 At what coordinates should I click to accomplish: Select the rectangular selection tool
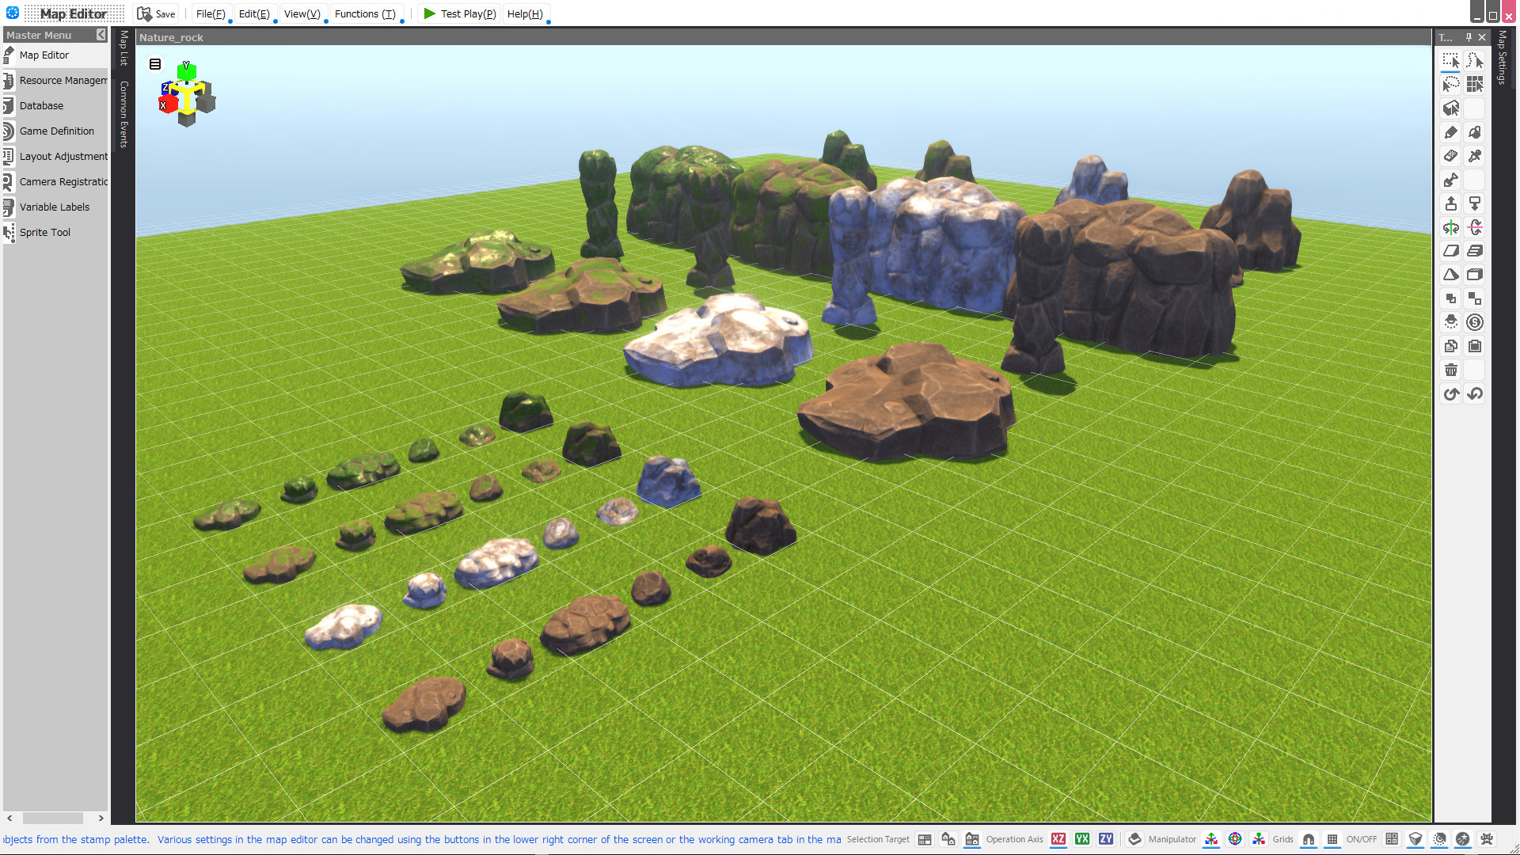1450,59
